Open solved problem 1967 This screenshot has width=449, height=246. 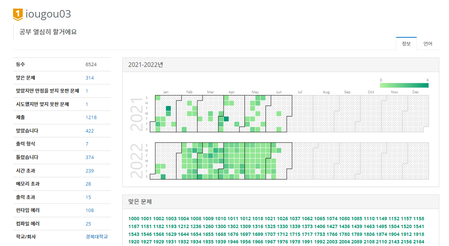click(x=270, y=242)
